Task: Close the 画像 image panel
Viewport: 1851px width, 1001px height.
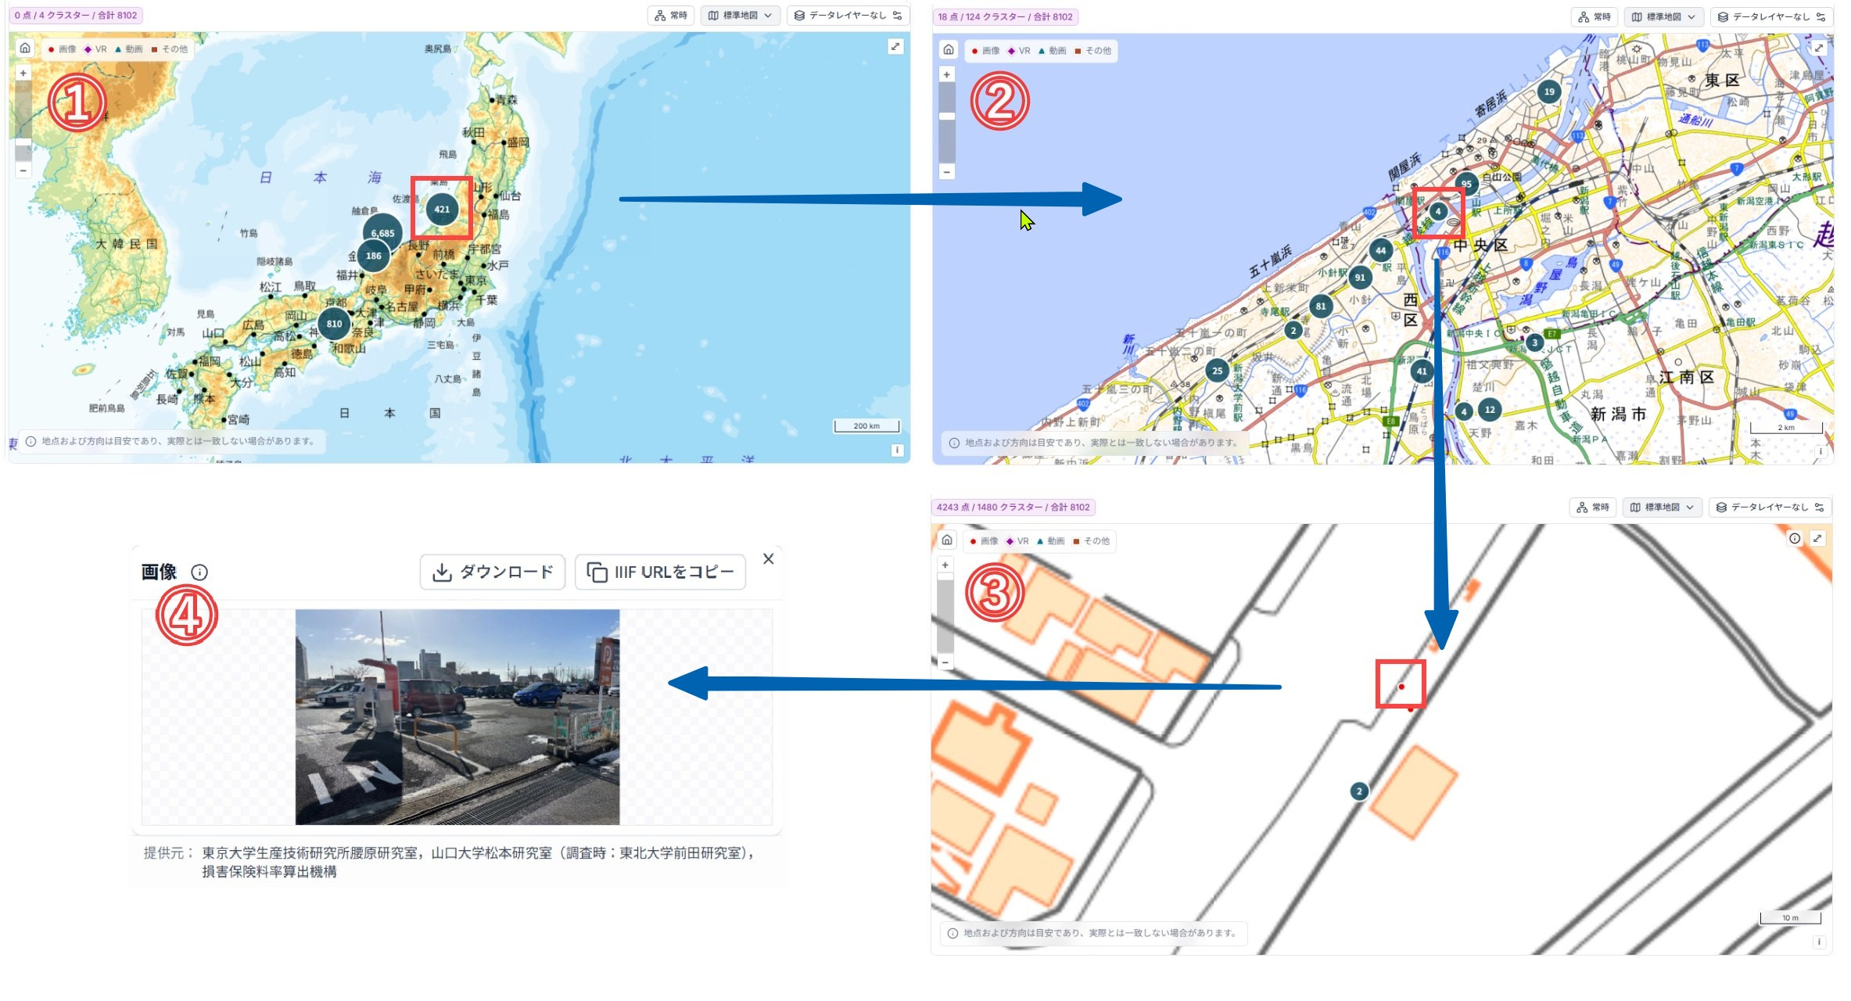Action: click(x=769, y=559)
